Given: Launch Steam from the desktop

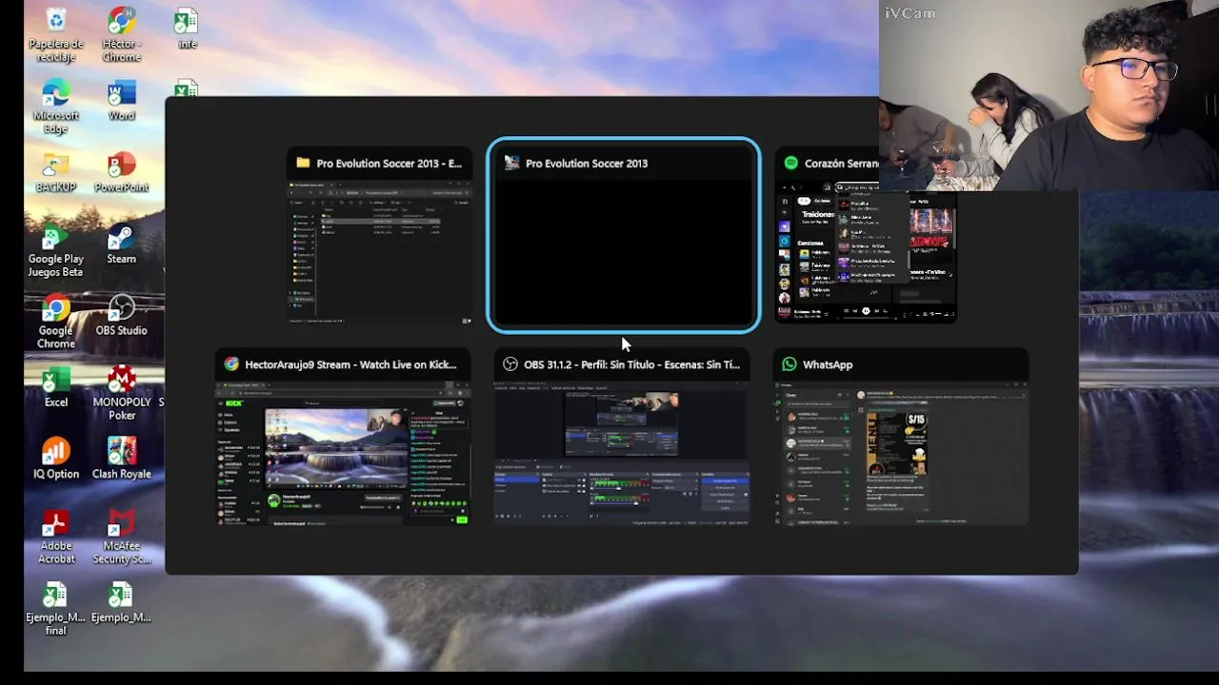Looking at the screenshot, I should (121, 244).
